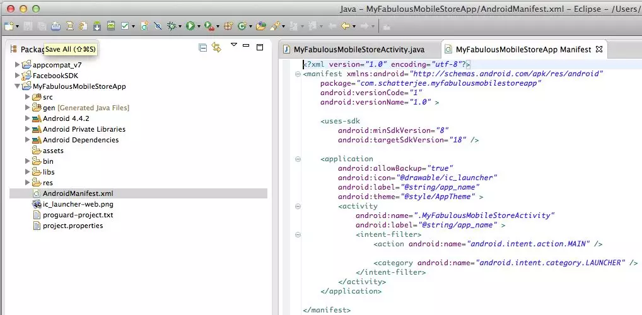Select ic_launcher-web.png file
Viewport: 642px width, 315px height.
click(78, 204)
